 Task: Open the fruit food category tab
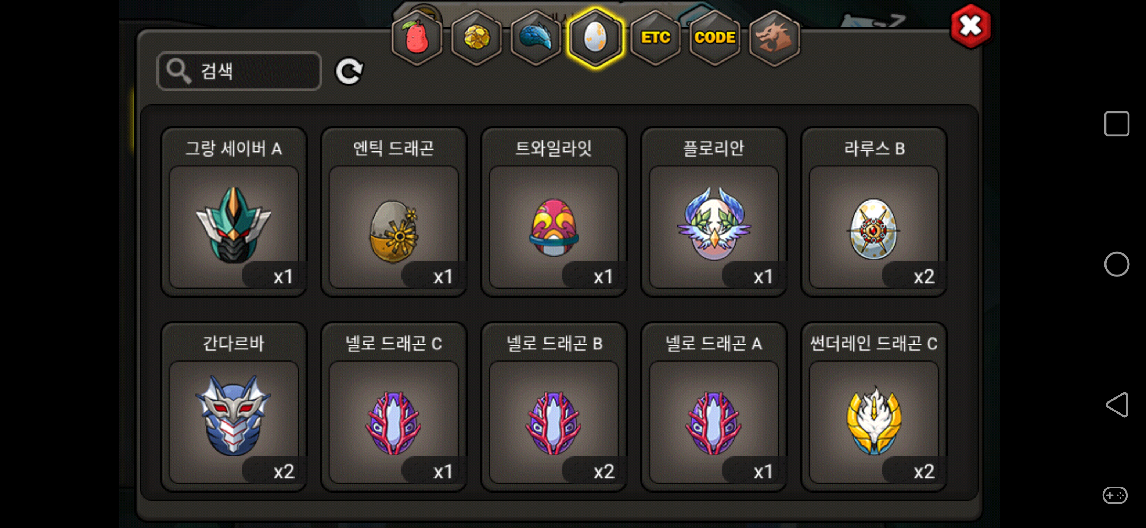(x=417, y=38)
